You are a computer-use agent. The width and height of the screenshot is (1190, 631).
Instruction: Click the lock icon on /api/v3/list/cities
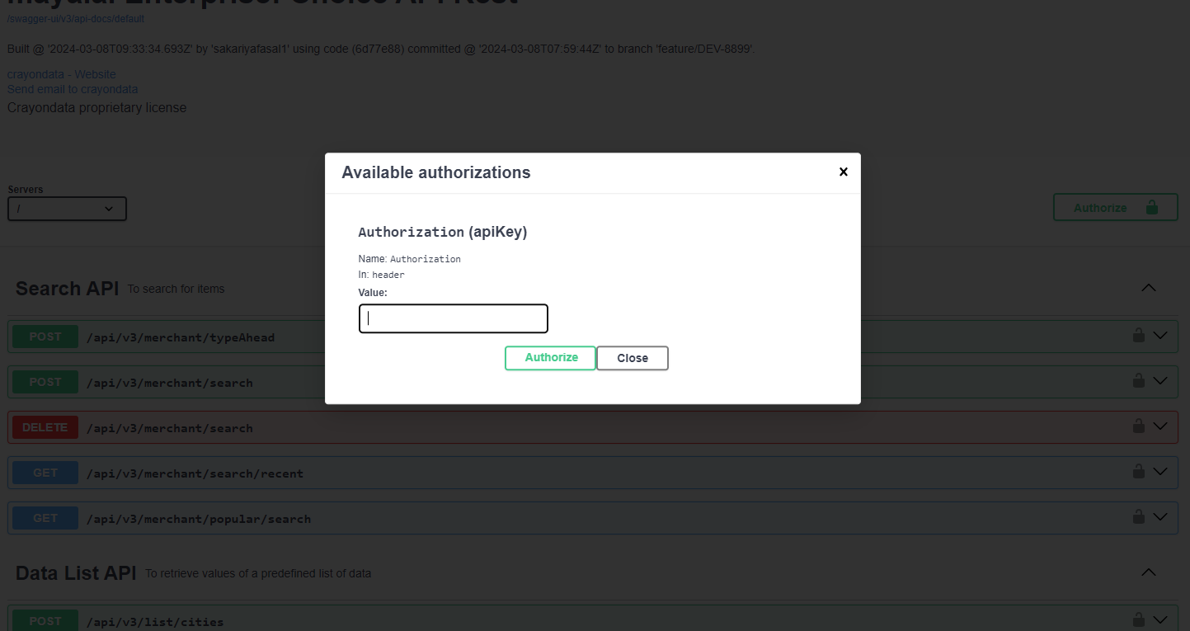(x=1139, y=619)
